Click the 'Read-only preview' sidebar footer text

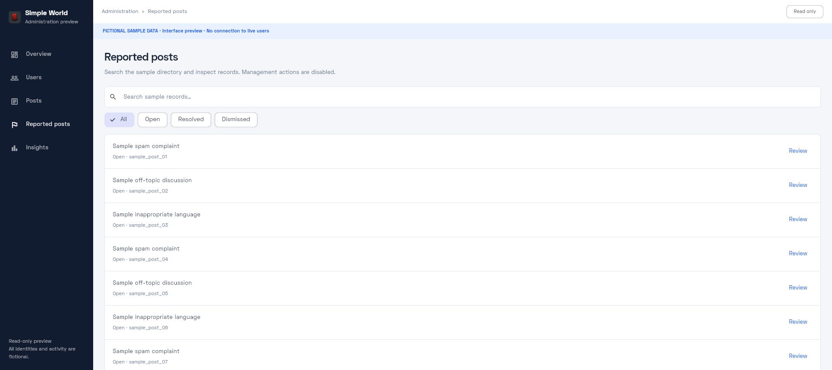30,341
